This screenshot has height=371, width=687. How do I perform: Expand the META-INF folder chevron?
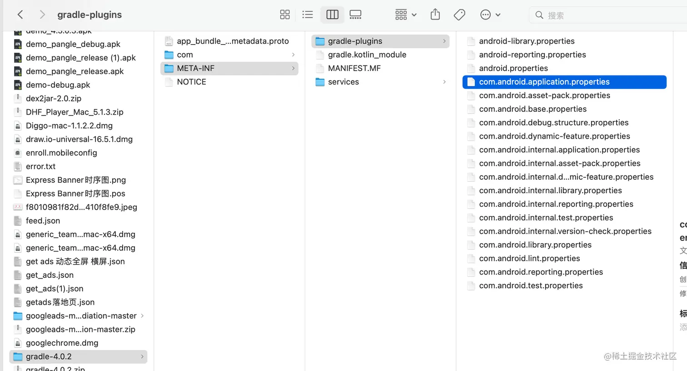pos(293,68)
